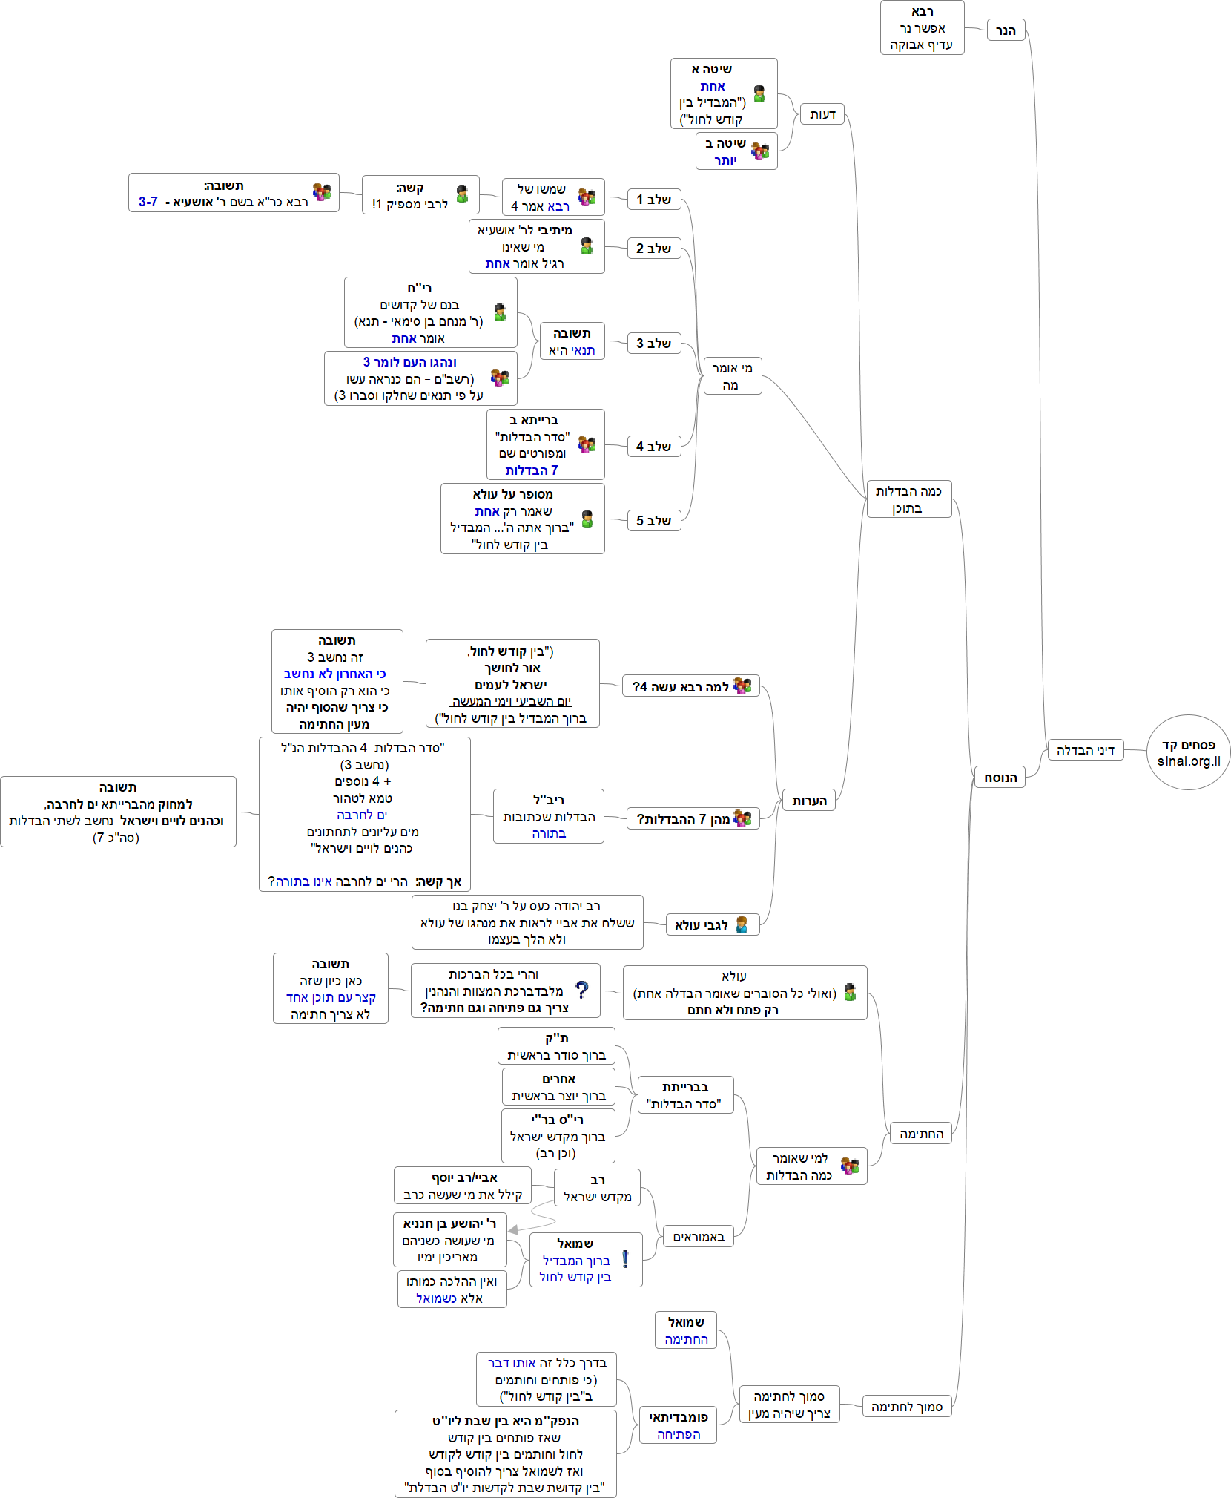1231x1498 pixels.
Task: Click the person icon in the שיטה א node
Action: pyautogui.click(x=759, y=93)
